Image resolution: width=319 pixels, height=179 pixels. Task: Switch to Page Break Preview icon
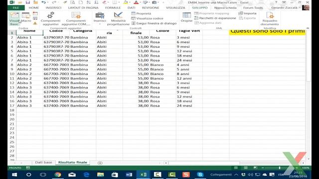[255, 168]
